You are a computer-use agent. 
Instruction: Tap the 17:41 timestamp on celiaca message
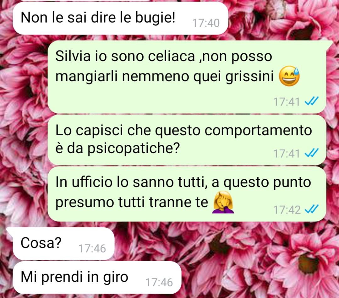(x=287, y=101)
